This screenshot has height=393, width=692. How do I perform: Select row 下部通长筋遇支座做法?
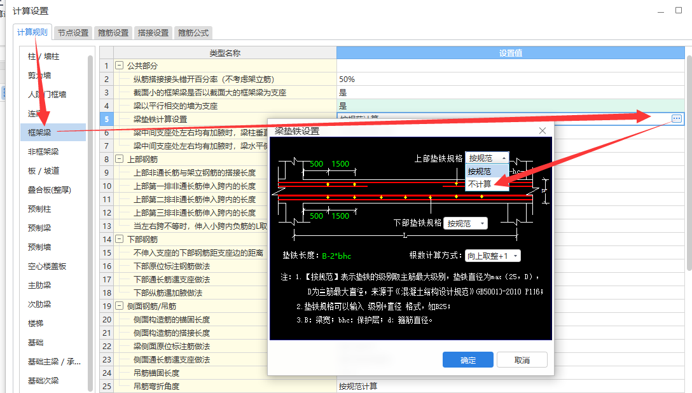(x=191, y=279)
